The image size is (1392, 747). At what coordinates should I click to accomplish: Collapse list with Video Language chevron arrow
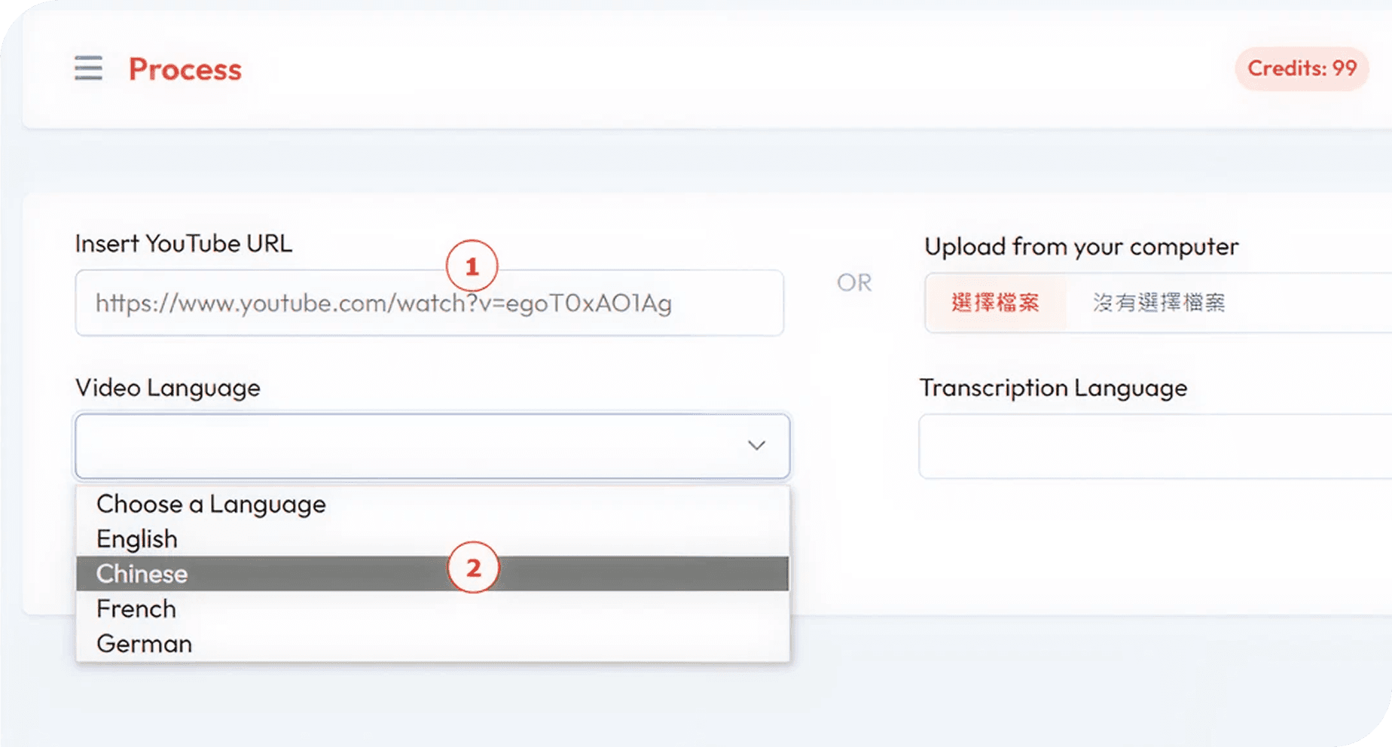(756, 446)
